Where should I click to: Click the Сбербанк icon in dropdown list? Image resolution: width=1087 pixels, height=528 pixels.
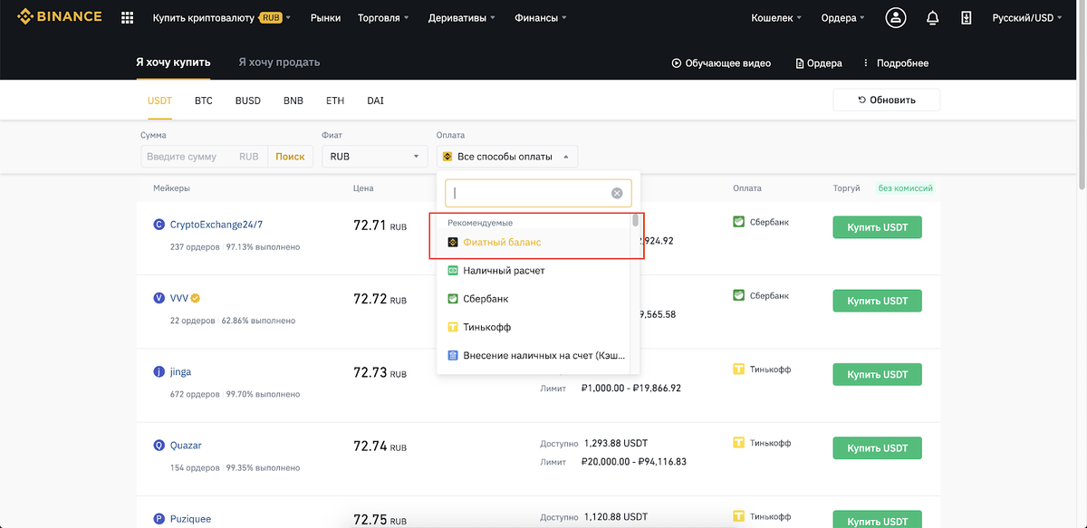[x=453, y=298]
